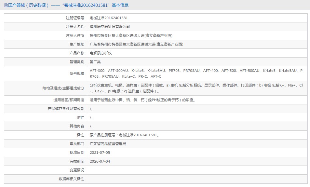310x187 pixels.
Task: Select registration number 粤械注准20162401581 value
Action: point(109,18)
